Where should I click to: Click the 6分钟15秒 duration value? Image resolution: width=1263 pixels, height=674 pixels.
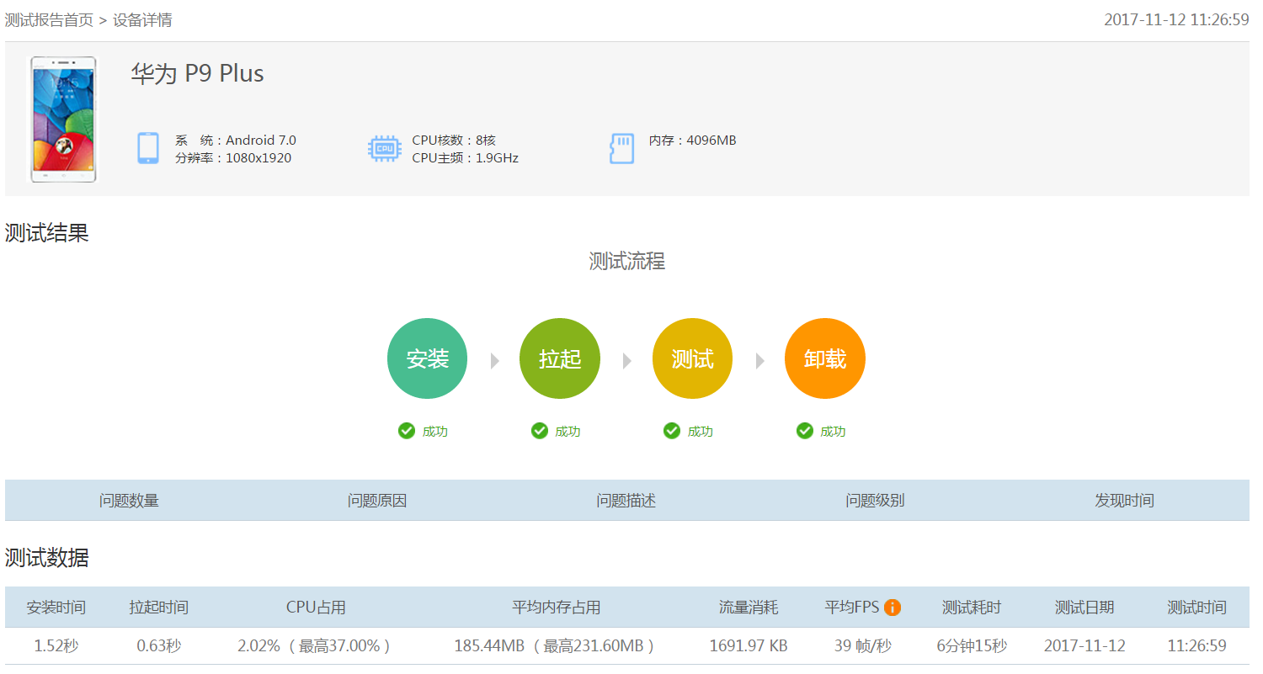[972, 646]
